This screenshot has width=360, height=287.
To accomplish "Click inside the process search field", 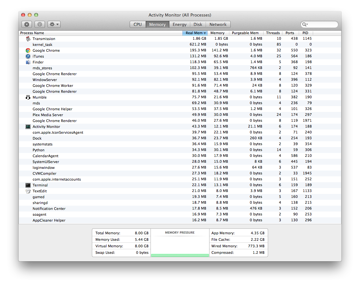I will pos(319,24).
